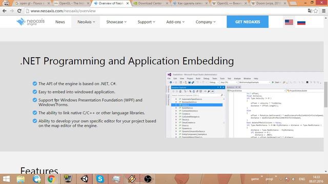Image resolution: width=328 pixels, height=184 pixels.
Task: Expand the Company menu dropdown
Action: click(206, 22)
